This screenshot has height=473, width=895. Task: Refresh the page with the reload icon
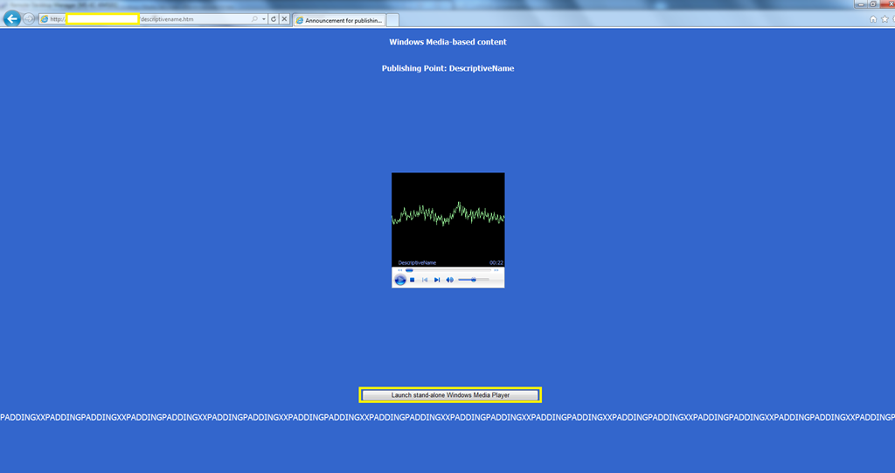pyautogui.click(x=274, y=18)
